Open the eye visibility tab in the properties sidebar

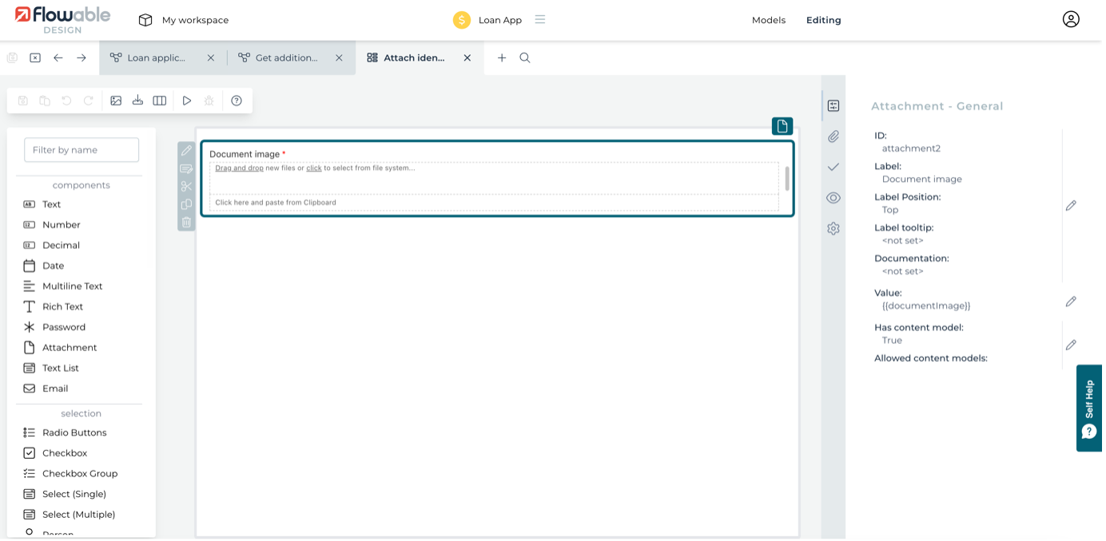point(833,198)
